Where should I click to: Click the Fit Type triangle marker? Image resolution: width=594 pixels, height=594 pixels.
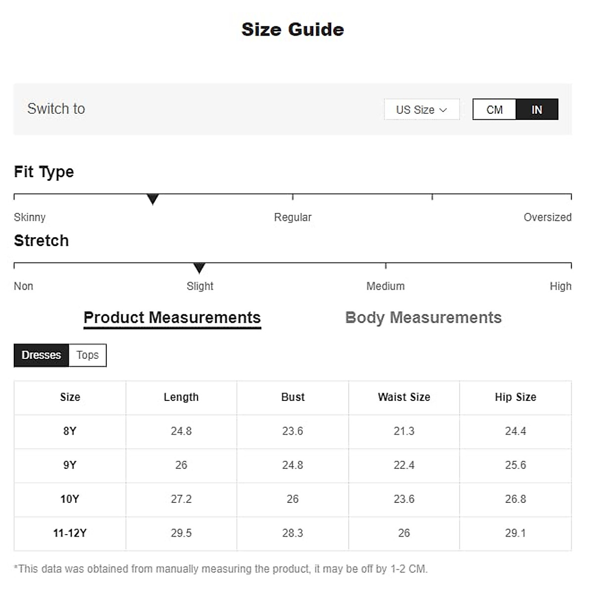click(153, 199)
